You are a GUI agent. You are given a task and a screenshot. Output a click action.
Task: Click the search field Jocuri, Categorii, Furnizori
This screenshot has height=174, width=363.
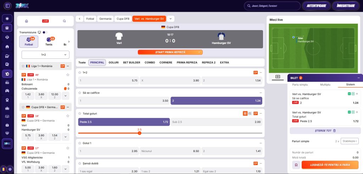tap(272, 6)
